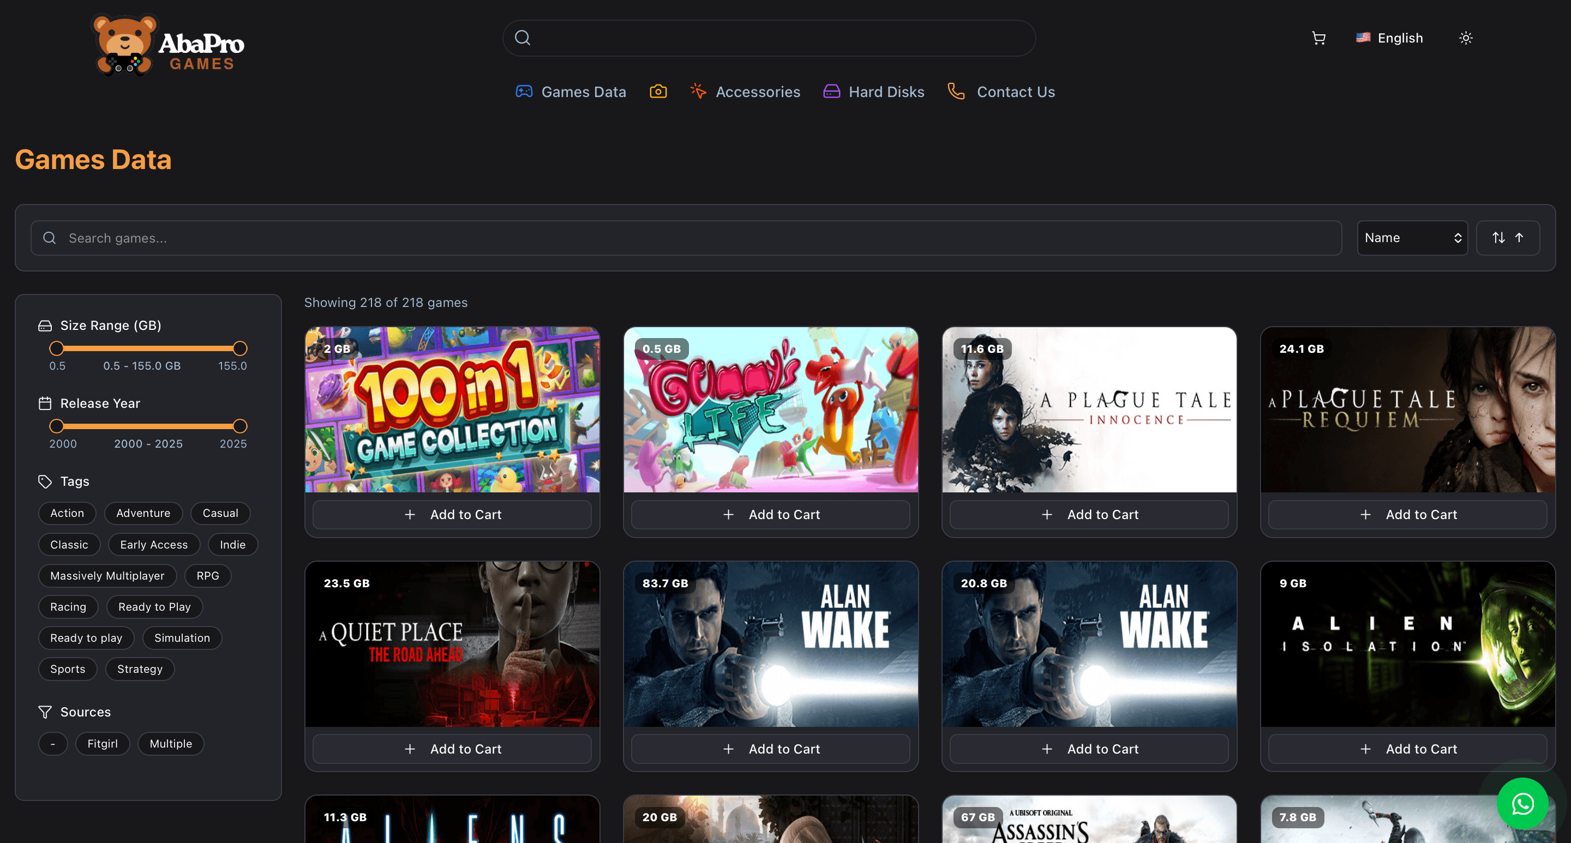Open the shopping cart icon

[1318, 38]
